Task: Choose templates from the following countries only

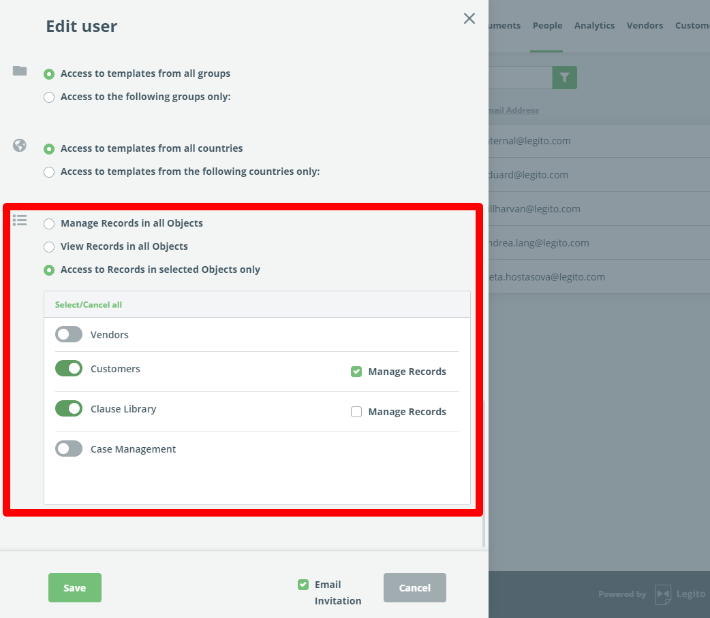Action: click(x=49, y=172)
